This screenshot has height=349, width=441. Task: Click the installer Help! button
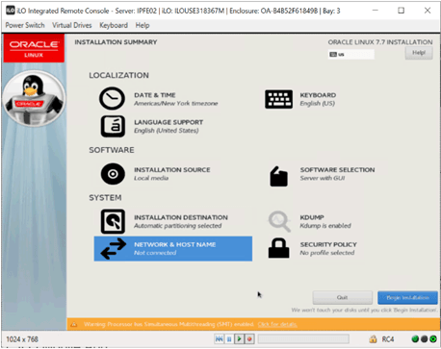tap(419, 53)
